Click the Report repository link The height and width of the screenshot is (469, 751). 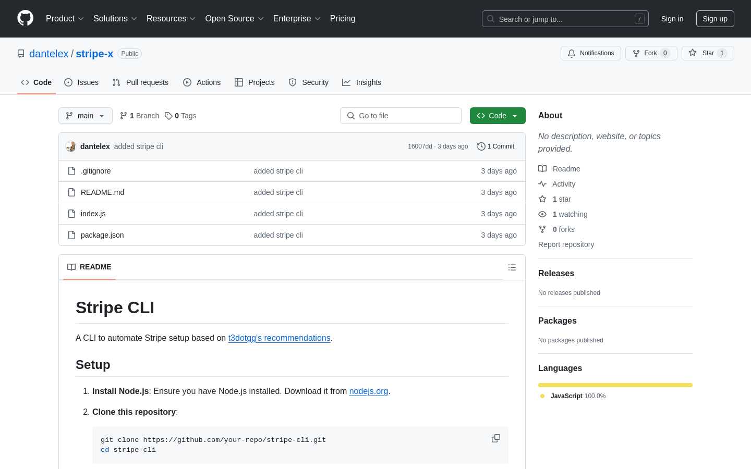tap(566, 244)
